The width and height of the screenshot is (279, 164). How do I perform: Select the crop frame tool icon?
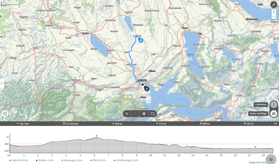152,113
